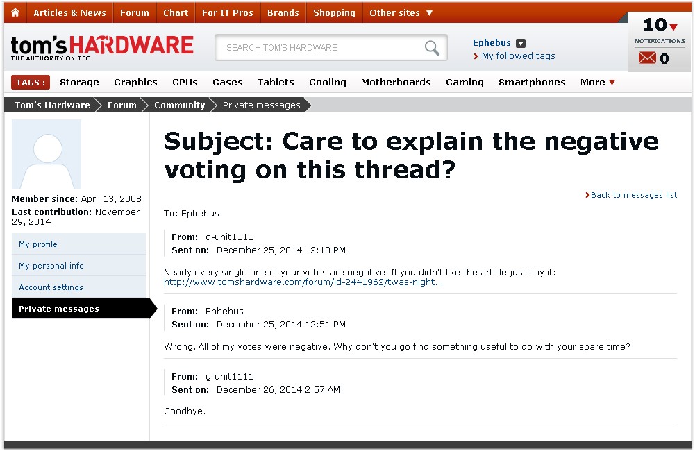Select the Motherboards tag
Viewport: 695px width, 451px height.
[396, 82]
